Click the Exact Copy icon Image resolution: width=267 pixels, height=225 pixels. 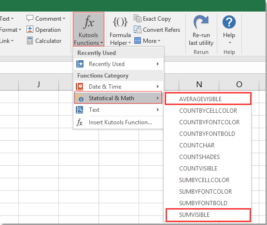pyautogui.click(x=138, y=18)
